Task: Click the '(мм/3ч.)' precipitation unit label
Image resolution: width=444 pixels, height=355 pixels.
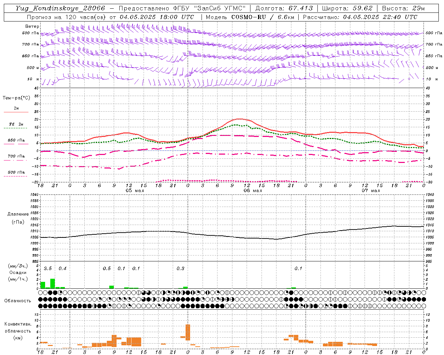Action: pyautogui.click(x=18, y=266)
